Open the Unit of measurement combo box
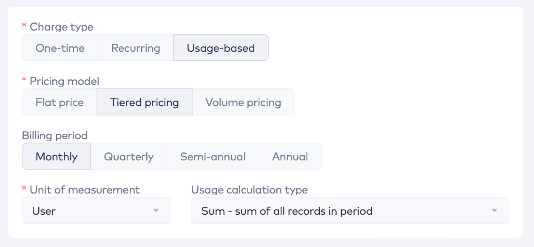Image resolution: width=534 pixels, height=247 pixels. coord(96,210)
